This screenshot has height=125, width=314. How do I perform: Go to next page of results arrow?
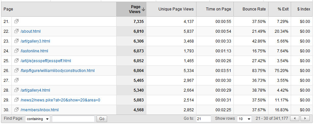[x=305, y=118]
